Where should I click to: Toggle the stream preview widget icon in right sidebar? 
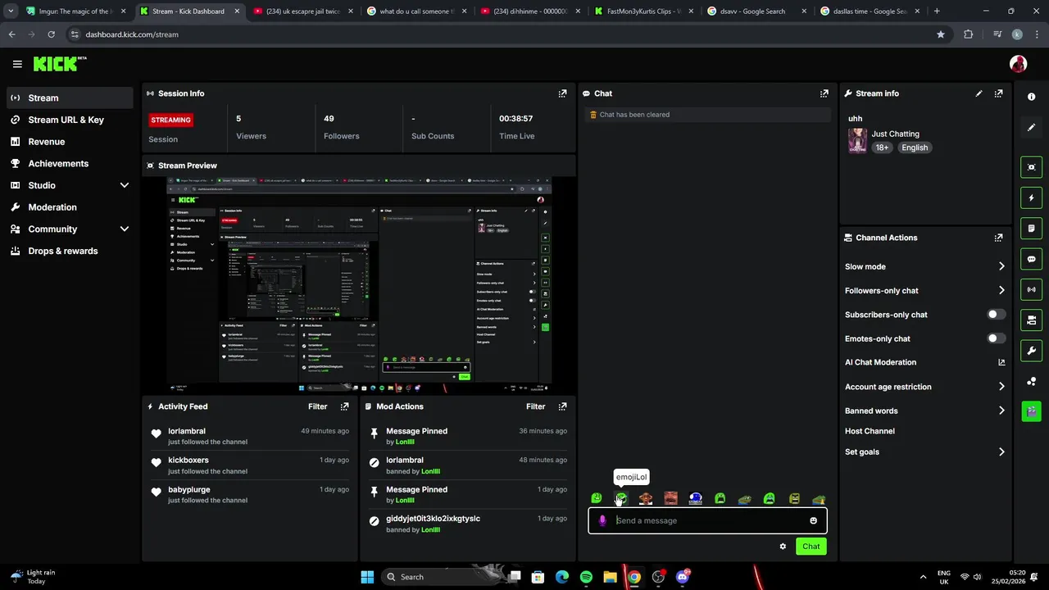pyautogui.click(x=1031, y=167)
